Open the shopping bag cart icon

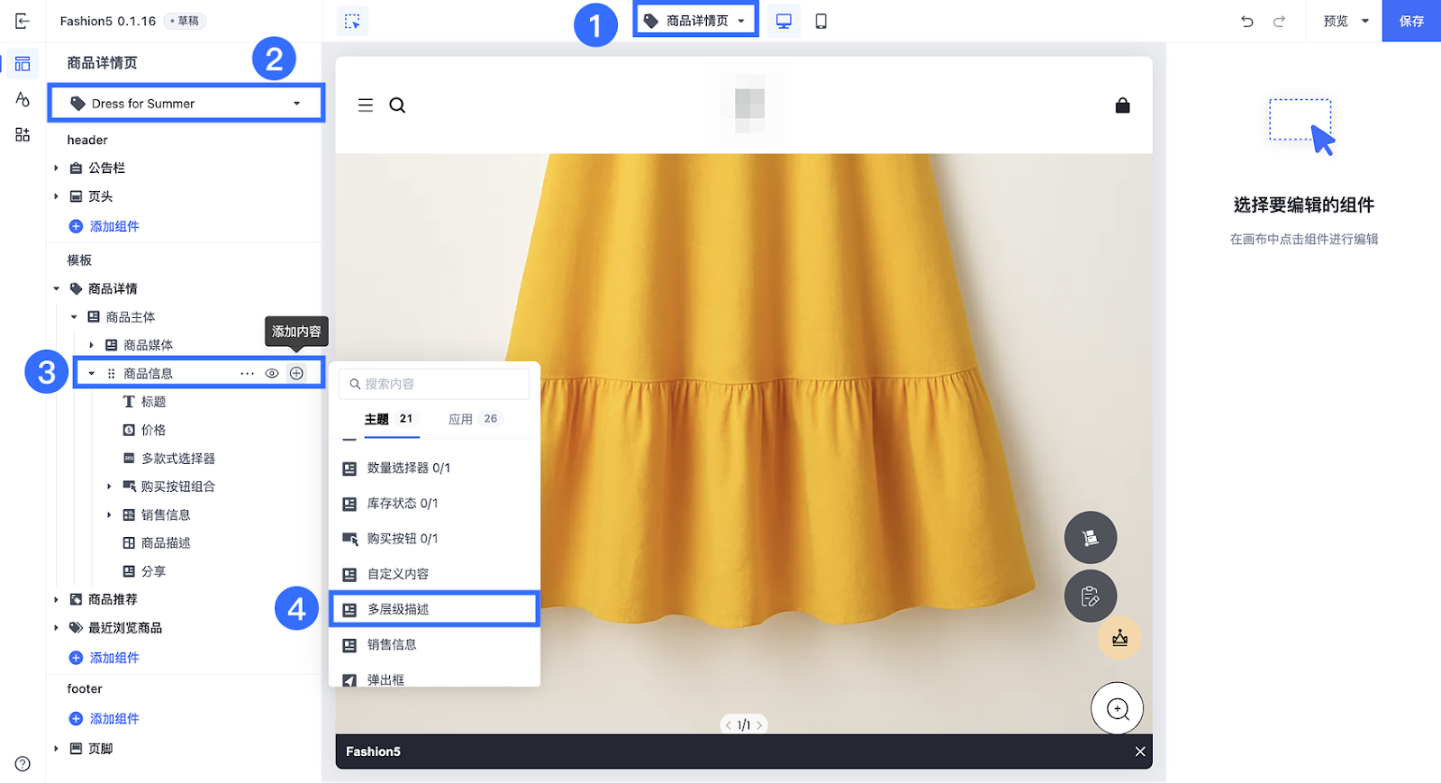tap(1122, 105)
